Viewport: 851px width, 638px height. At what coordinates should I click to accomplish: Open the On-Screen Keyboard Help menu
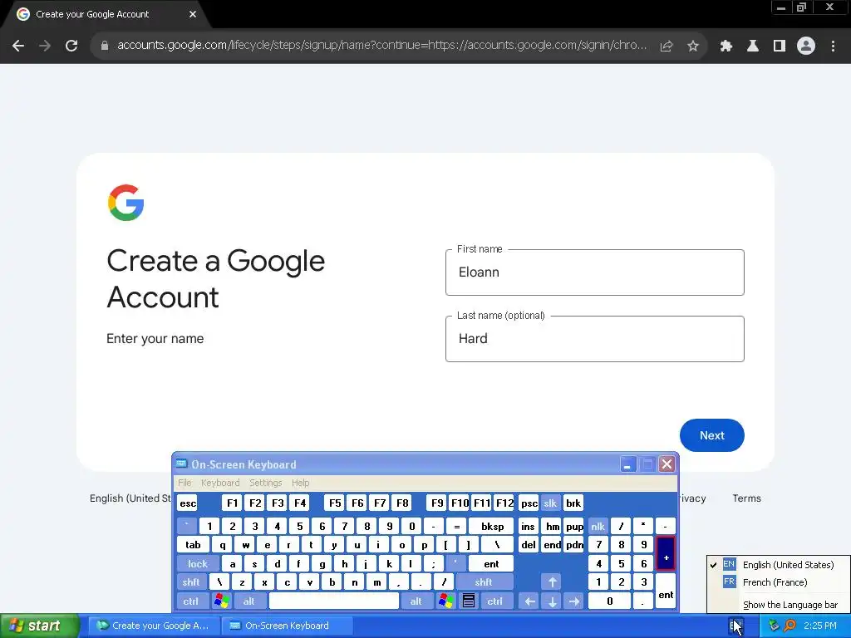coord(301,483)
